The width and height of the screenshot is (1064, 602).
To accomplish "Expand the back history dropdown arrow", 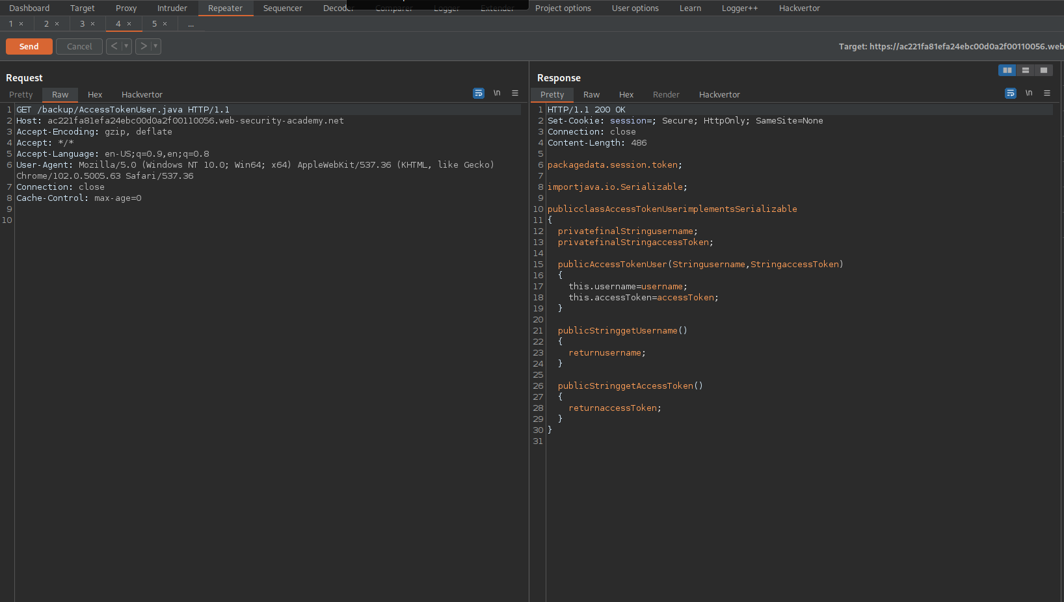I will (x=126, y=46).
